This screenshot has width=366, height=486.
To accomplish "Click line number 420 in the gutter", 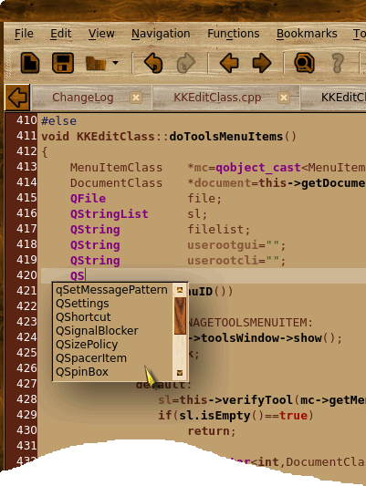I will click(26, 275).
